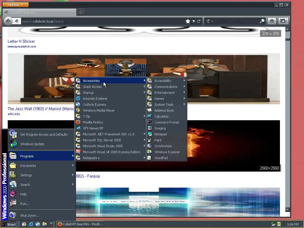Screen dimensions: 304x228
Task: Open the Fanpop result link
Action: click(88, 176)
